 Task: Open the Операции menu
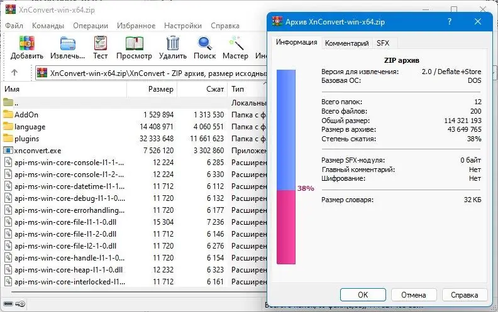click(91, 26)
